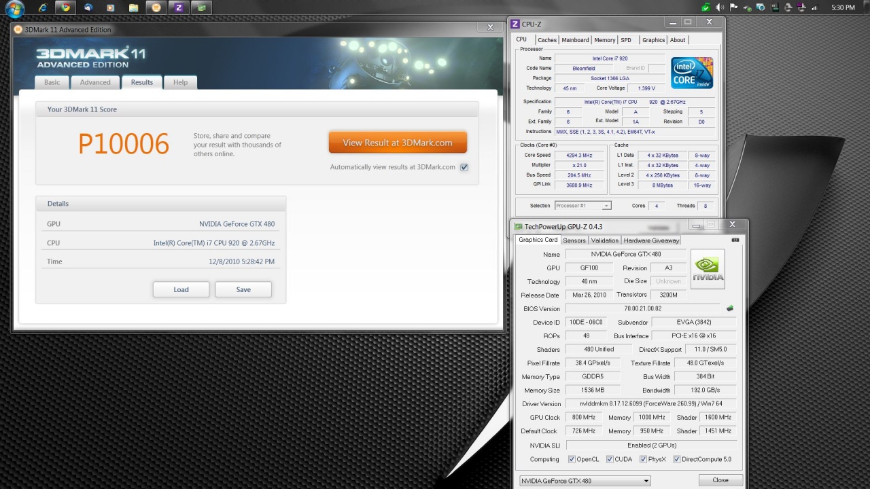Toggle the OpenCL checkbox
The image size is (870, 489).
(572, 459)
